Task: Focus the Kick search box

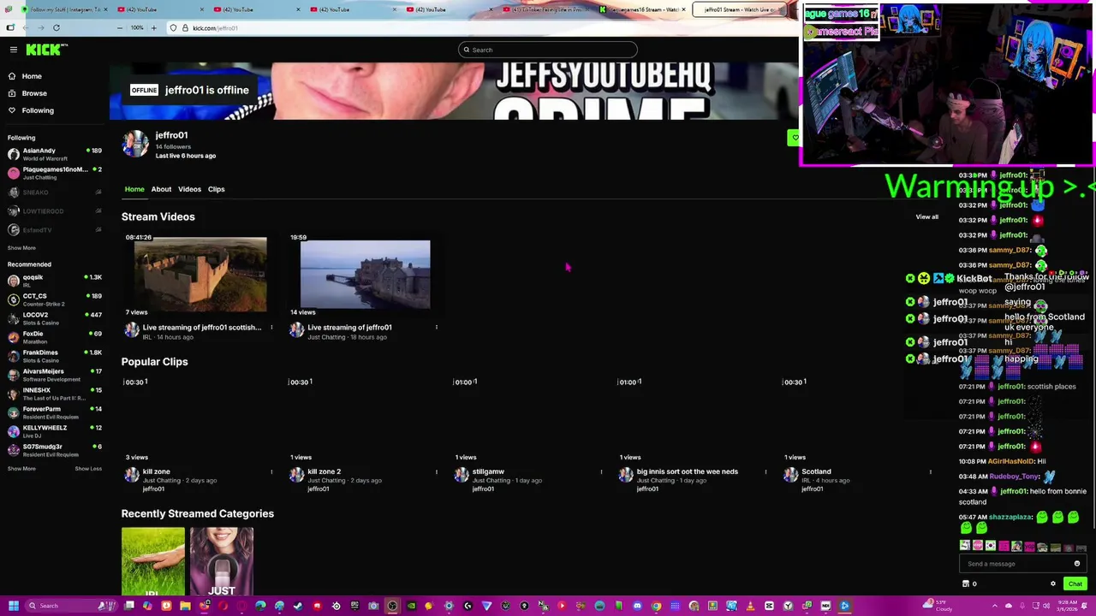Action: pos(548,50)
